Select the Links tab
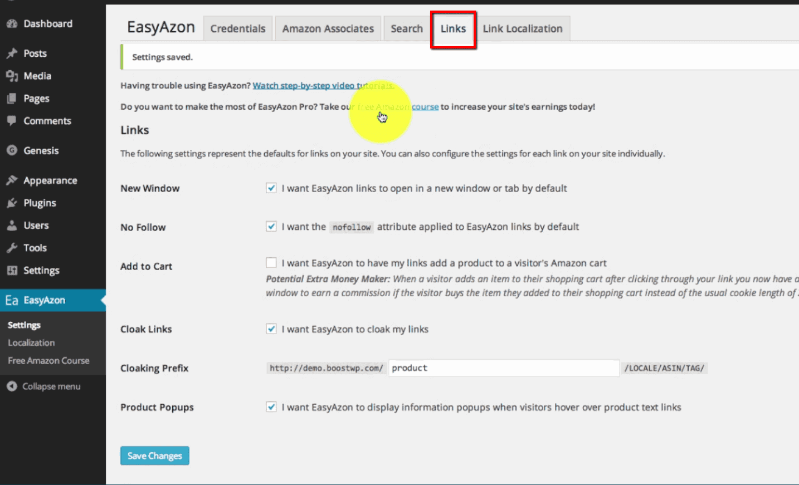Image resolution: width=799 pixels, height=485 pixels. (453, 28)
